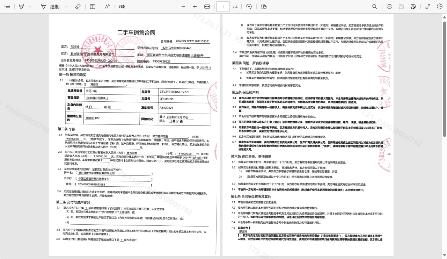Click account number 1204066009888063988

pos(91,184)
